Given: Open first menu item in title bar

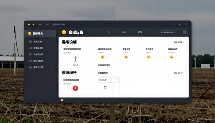Looking at the screenshot, I should click(x=40, y=24).
